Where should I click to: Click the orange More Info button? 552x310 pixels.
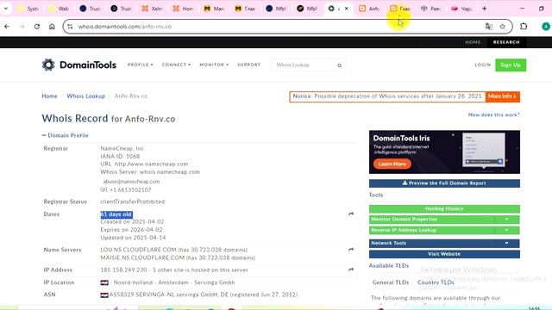coord(502,96)
